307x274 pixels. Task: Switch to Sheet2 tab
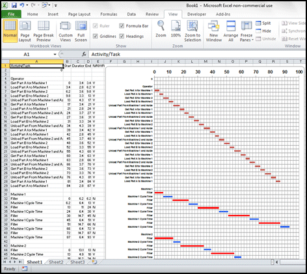[56, 262]
